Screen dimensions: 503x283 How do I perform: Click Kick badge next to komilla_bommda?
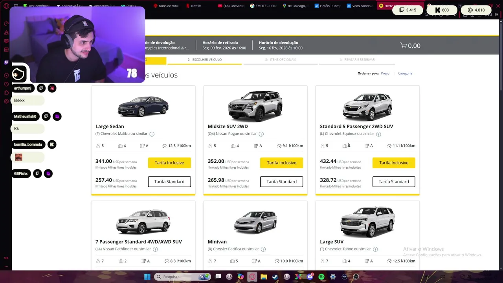[51, 145]
